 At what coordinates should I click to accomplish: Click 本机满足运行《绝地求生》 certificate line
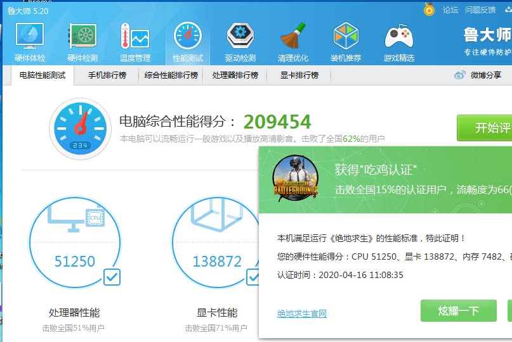(x=371, y=238)
